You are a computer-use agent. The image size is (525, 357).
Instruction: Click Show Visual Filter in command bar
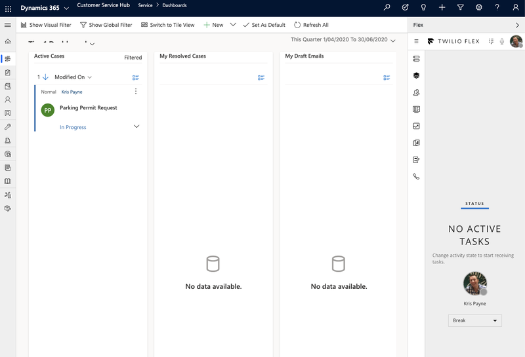46,25
